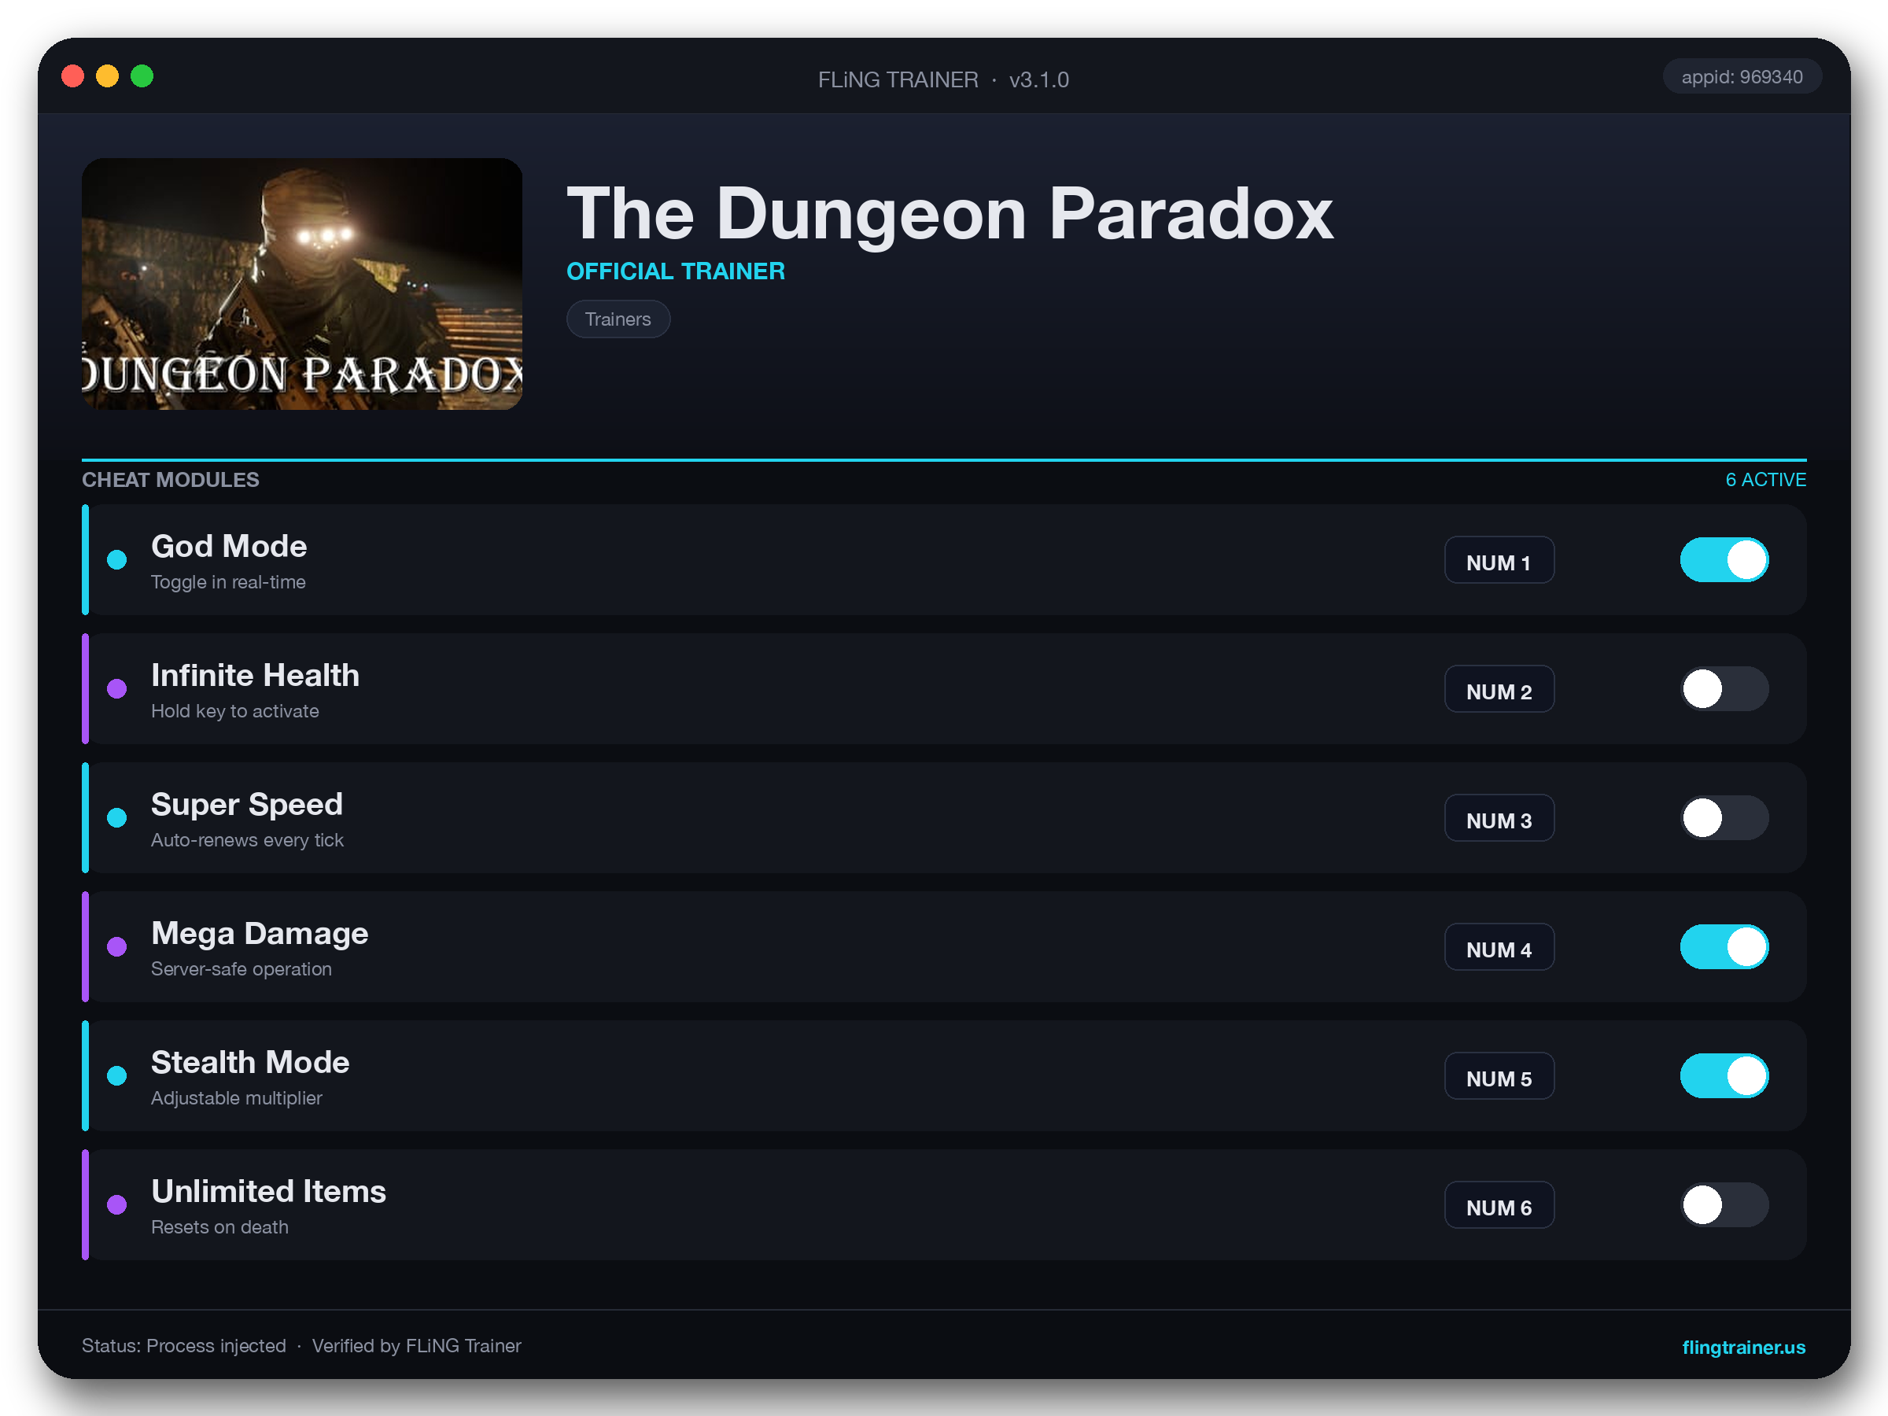Click 'Status: Process injected' text
Screen dimensions: 1888x1416
point(183,1345)
